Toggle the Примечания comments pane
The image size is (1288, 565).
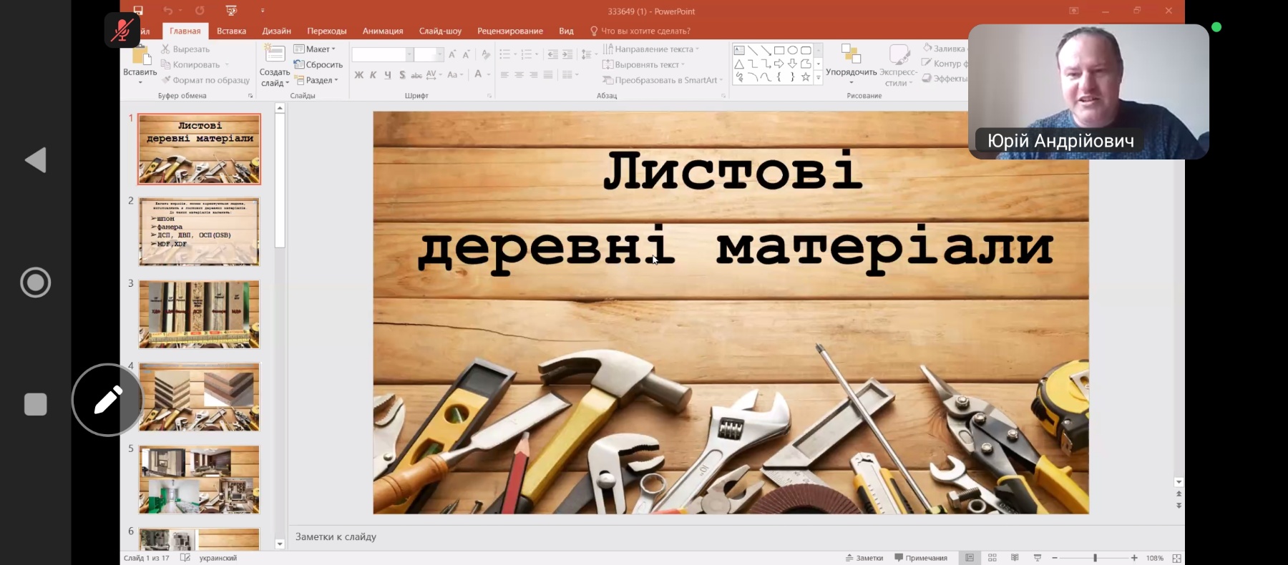click(x=921, y=558)
